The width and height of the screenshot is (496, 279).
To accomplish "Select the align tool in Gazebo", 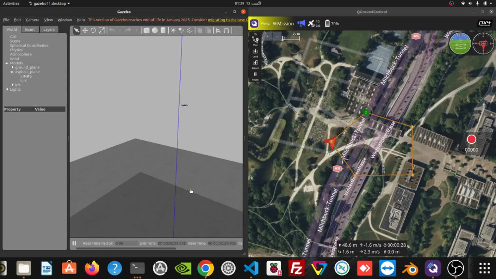I will point(218,30).
